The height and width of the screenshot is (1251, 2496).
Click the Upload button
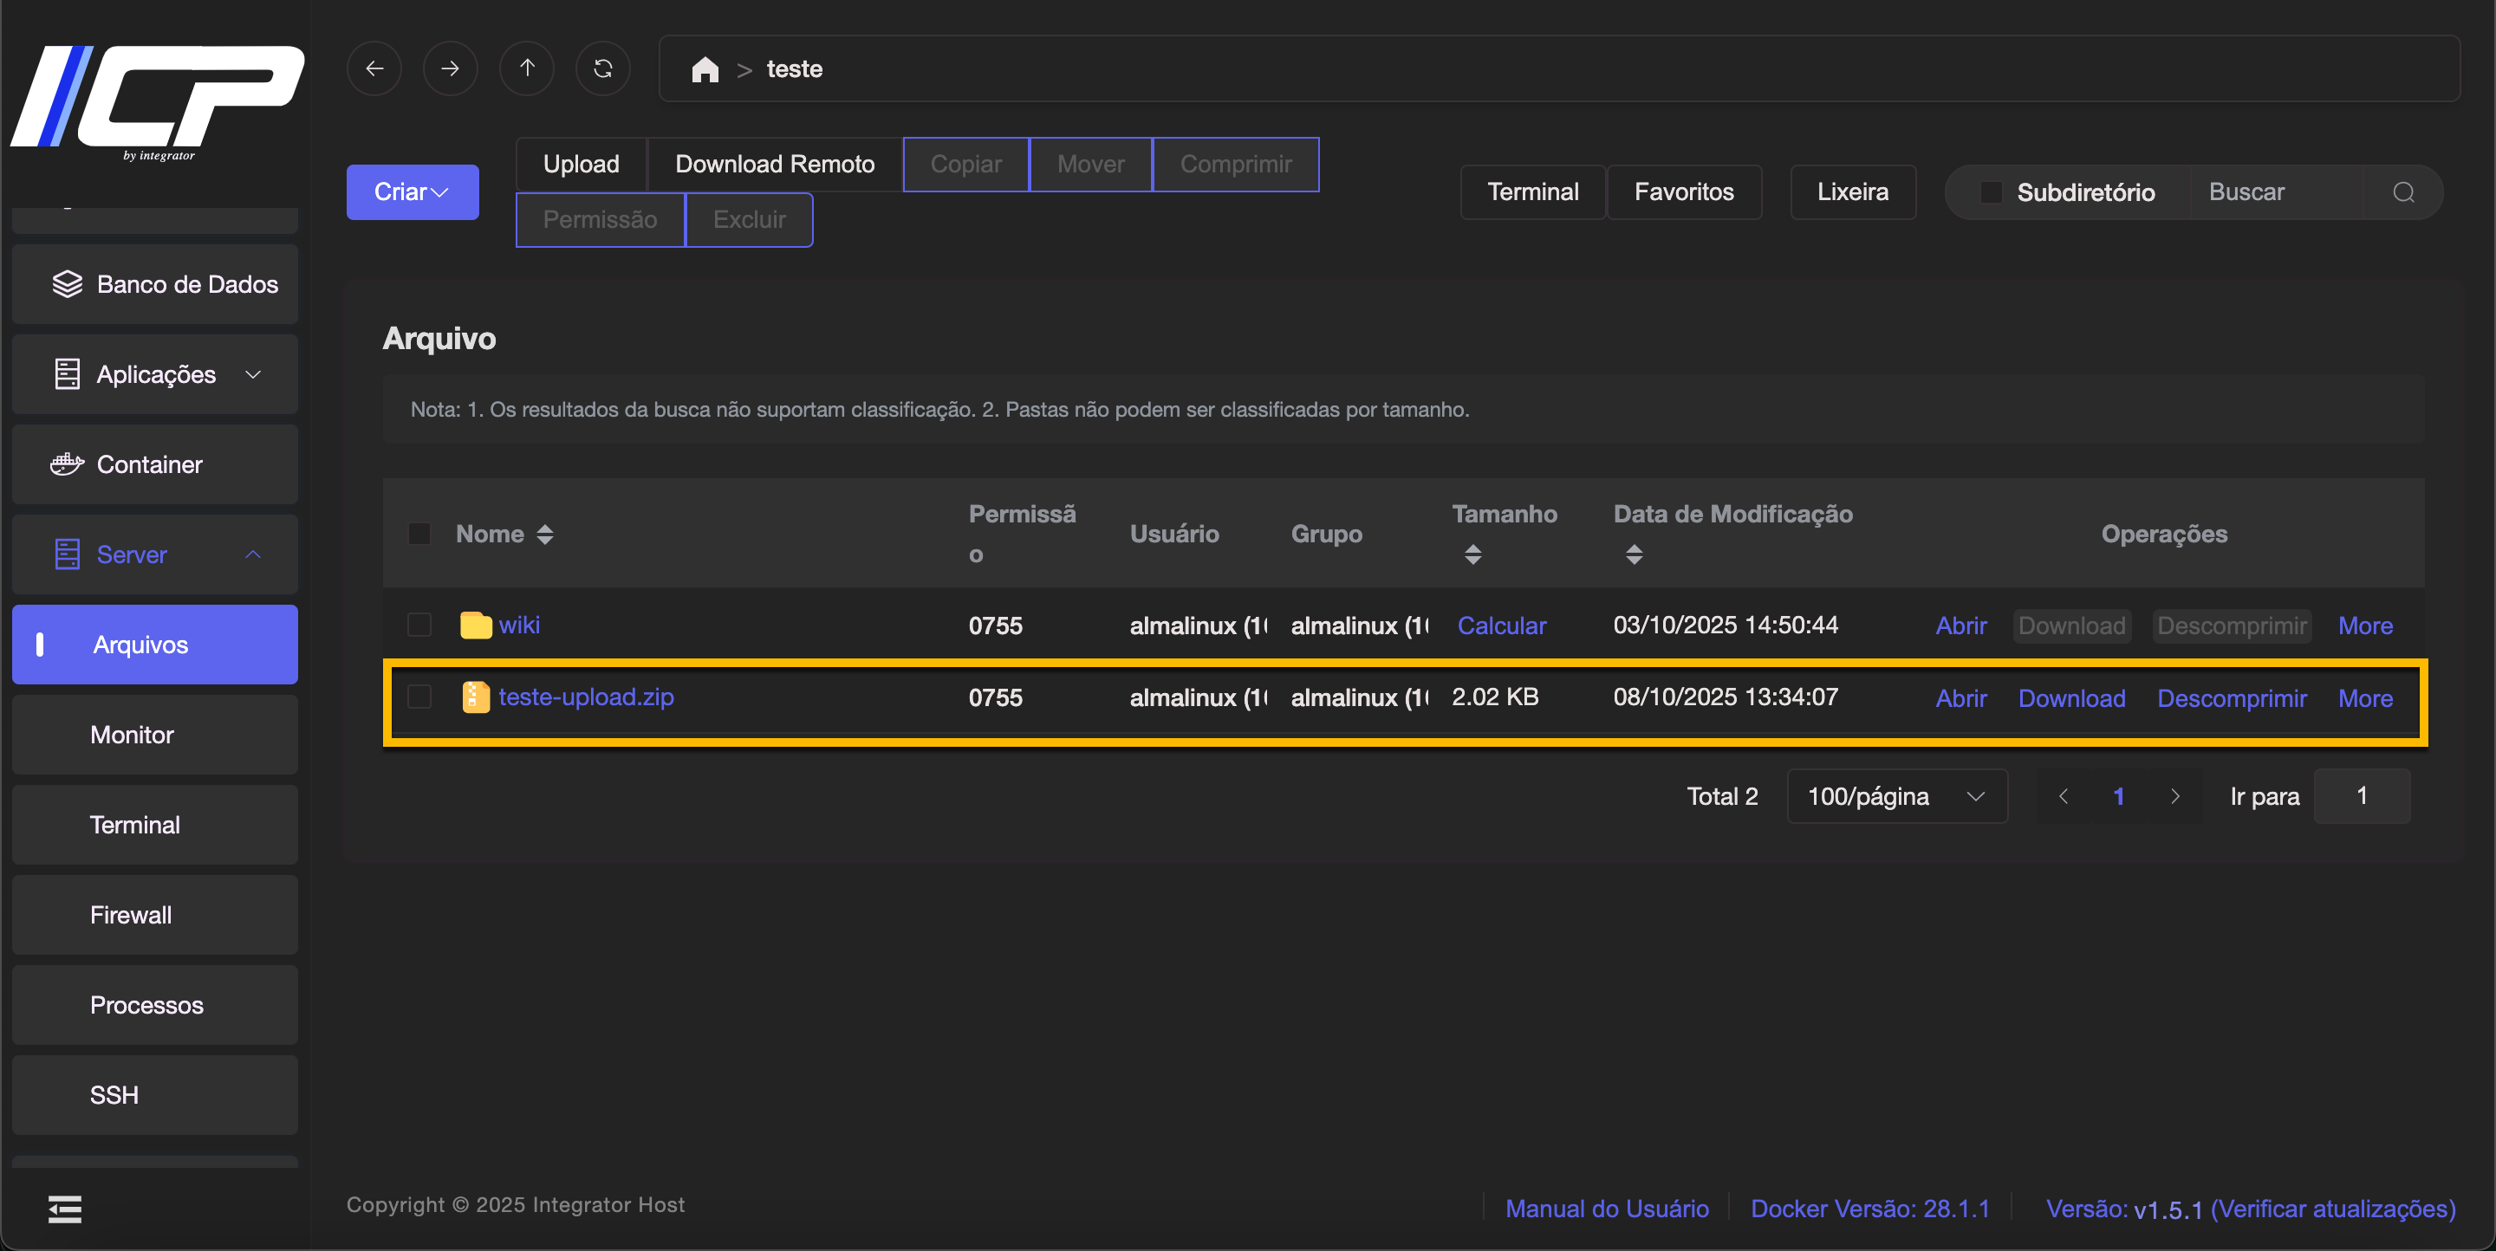581,165
